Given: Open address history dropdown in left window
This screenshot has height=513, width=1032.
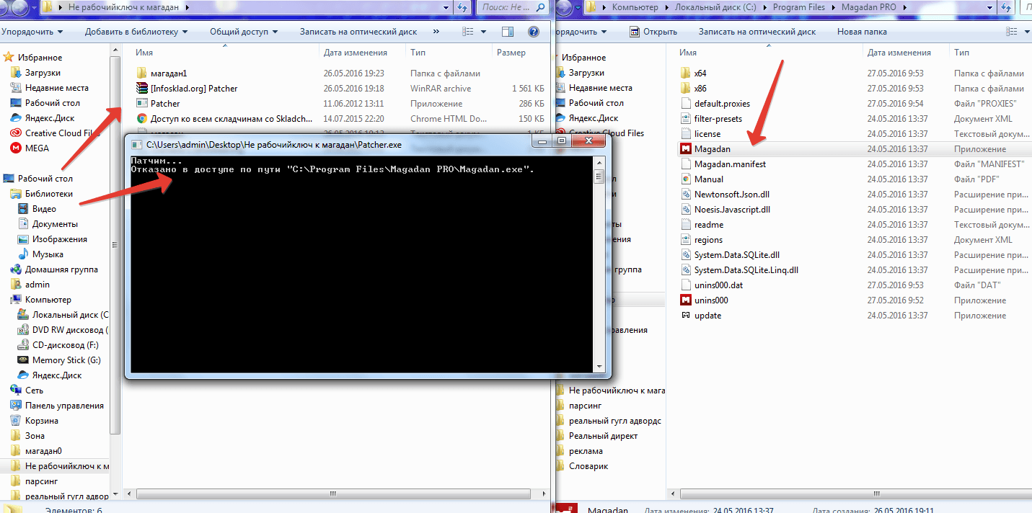Looking at the screenshot, I should 446,7.
